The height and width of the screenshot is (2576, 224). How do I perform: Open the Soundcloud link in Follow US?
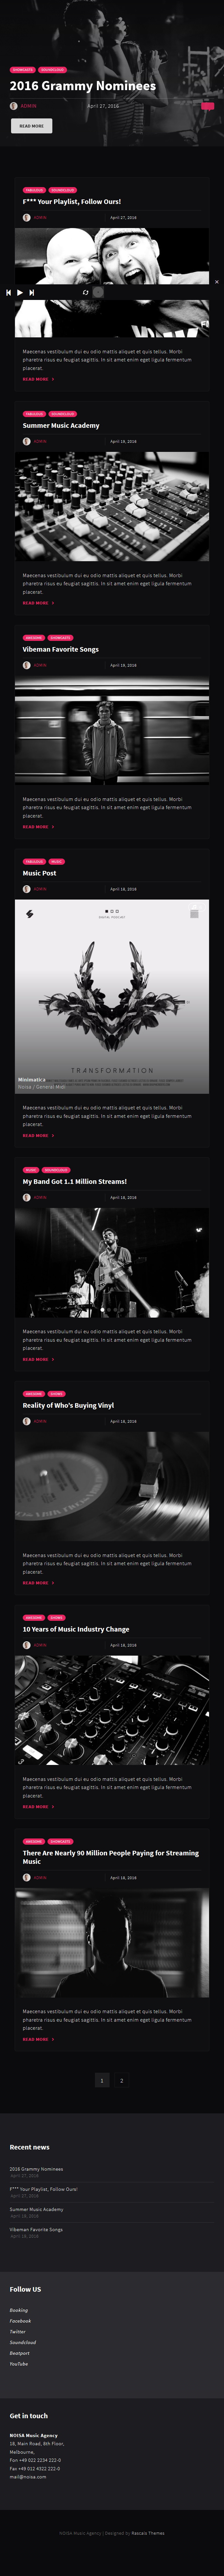(23, 2342)
